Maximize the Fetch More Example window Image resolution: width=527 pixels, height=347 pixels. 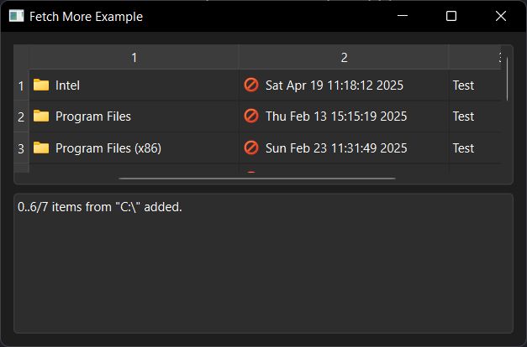pos(451,16)
